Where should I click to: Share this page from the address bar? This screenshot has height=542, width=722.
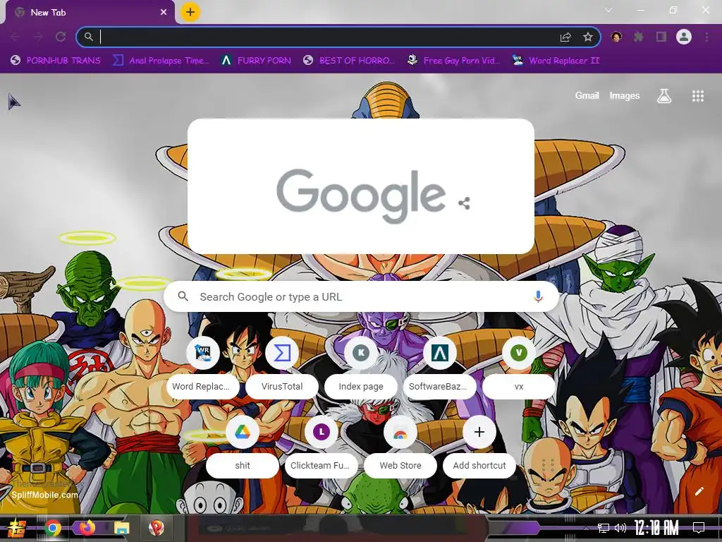point(565,37)
